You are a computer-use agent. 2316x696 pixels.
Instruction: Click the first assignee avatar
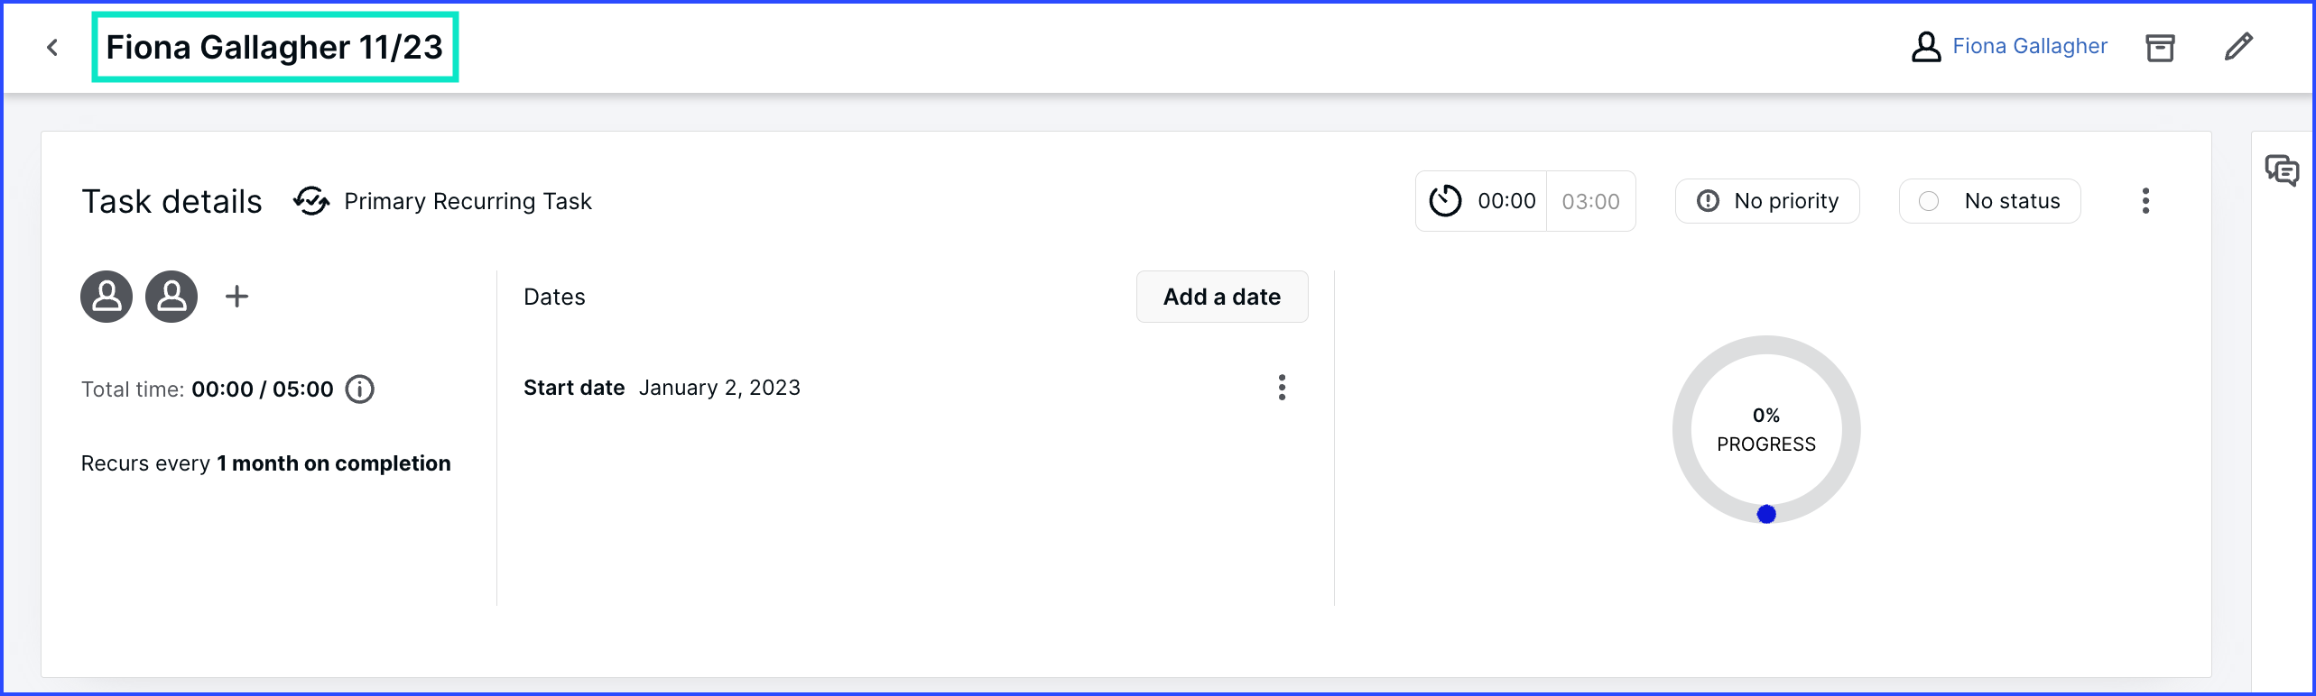point(107,297)
